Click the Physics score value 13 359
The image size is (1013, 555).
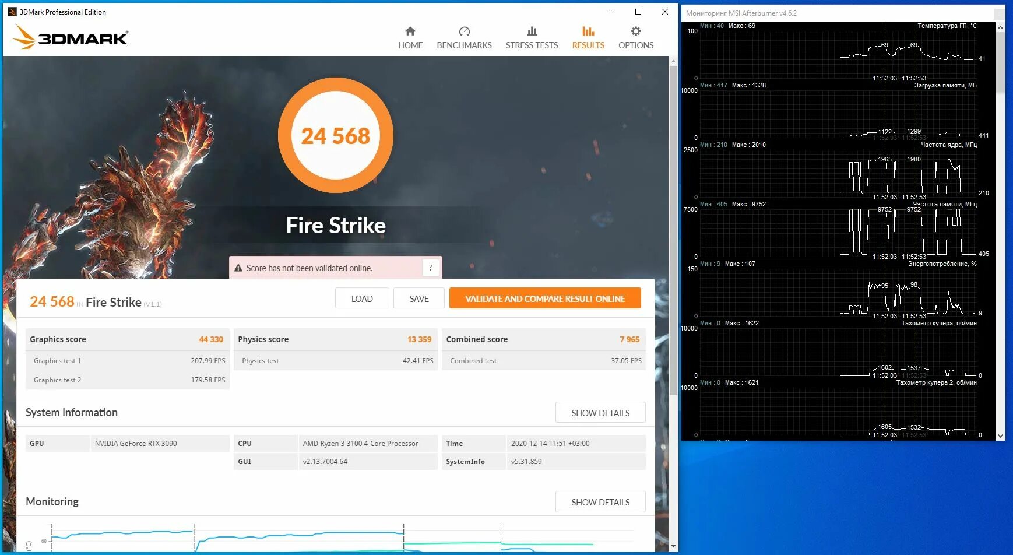point(420,339)
